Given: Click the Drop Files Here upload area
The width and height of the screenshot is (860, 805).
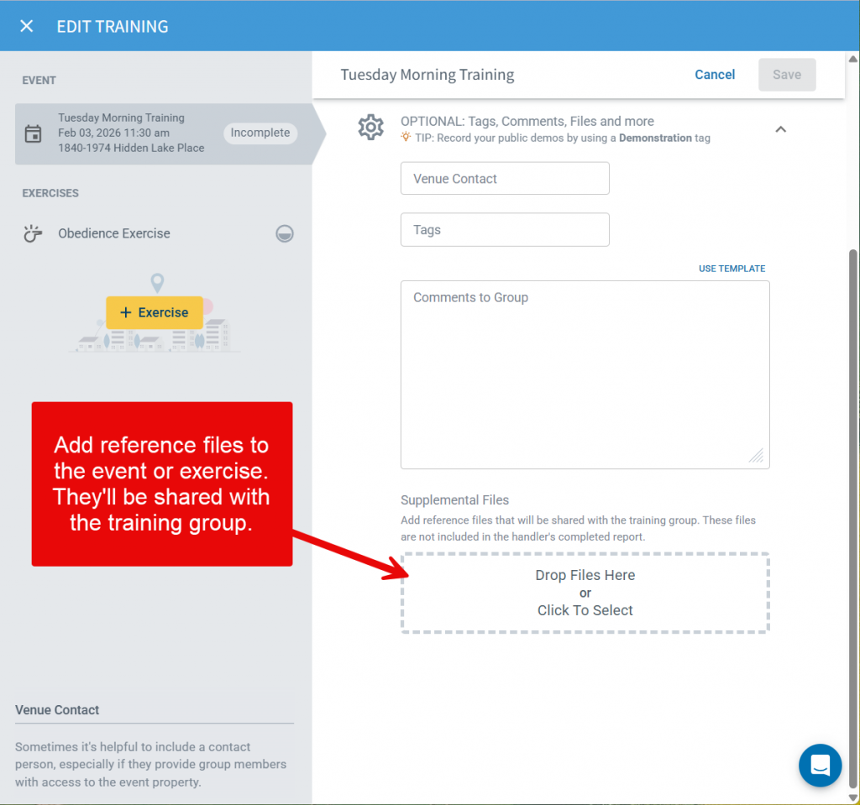Looking at the screenshot, I should pos(585,593).
